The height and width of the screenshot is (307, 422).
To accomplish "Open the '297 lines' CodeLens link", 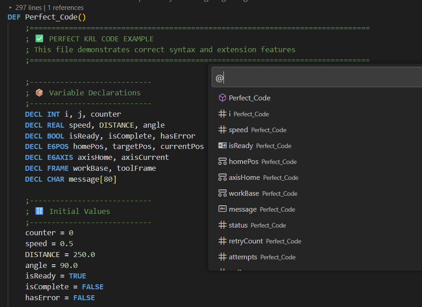I will tap(29, 8).
